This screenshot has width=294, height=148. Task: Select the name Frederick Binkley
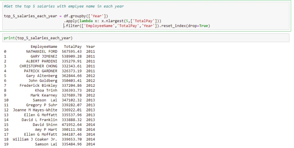point(38,85)
